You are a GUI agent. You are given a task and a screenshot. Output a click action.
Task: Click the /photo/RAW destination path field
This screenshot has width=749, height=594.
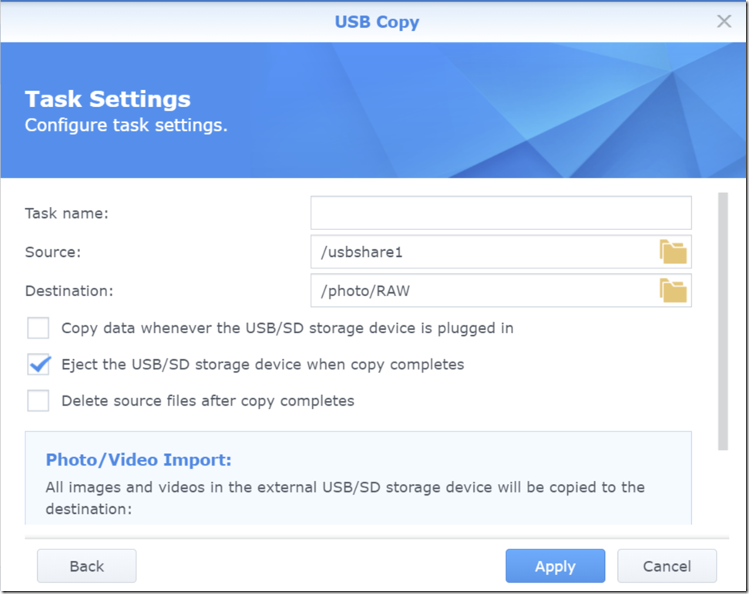coord(484,291)
